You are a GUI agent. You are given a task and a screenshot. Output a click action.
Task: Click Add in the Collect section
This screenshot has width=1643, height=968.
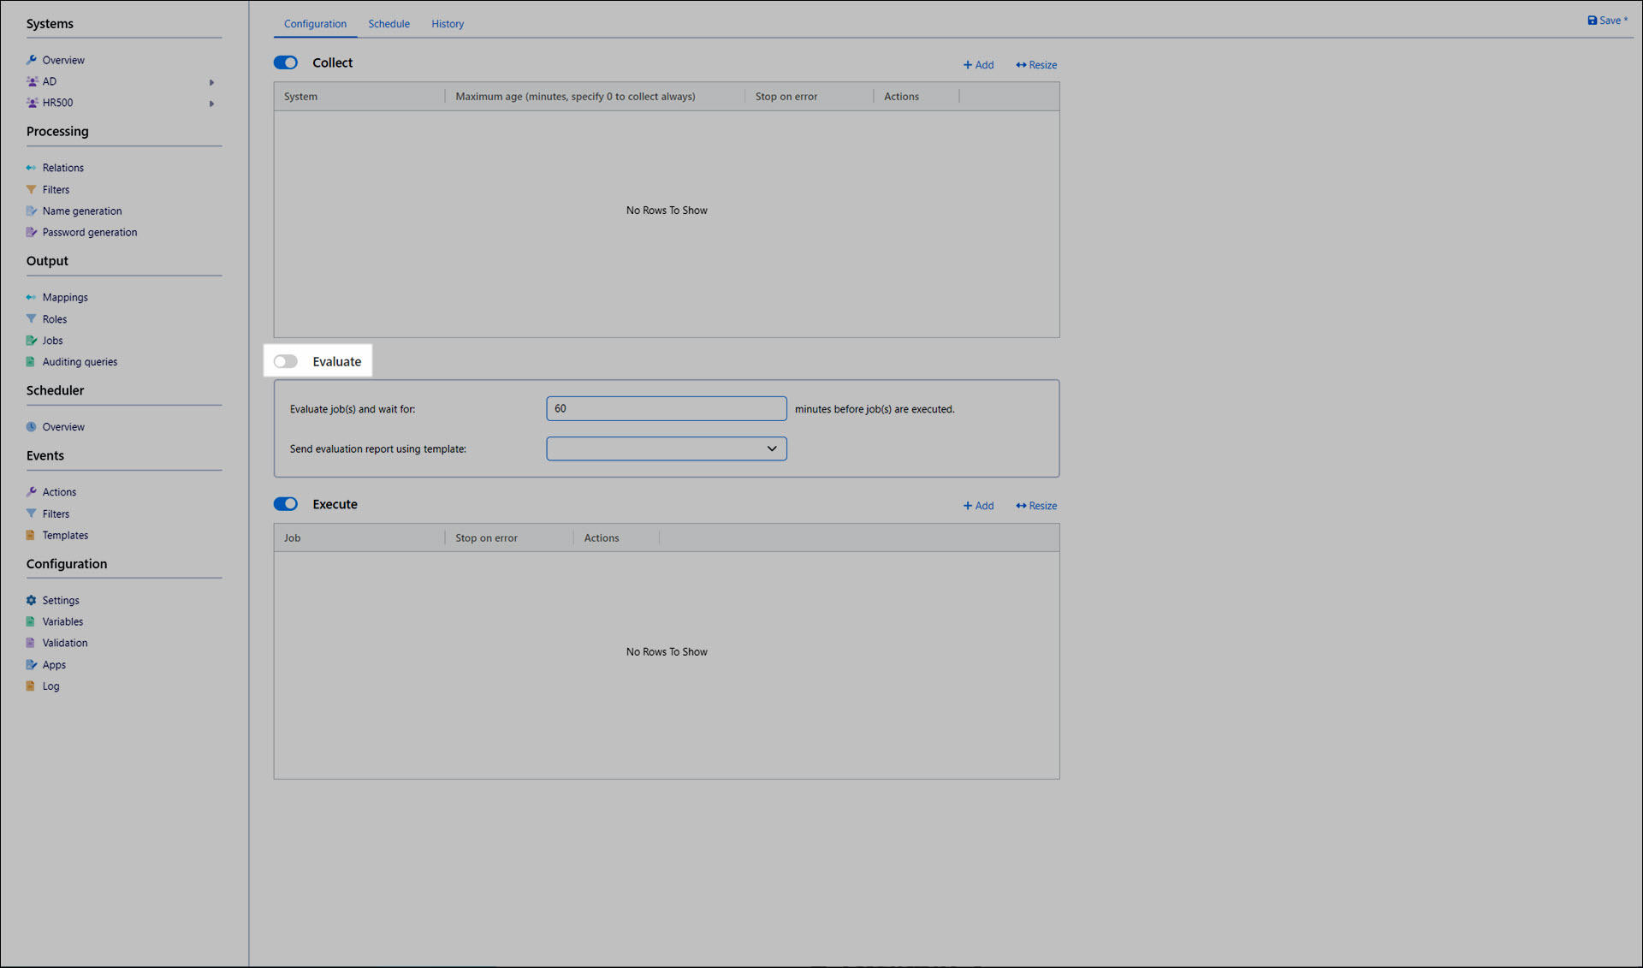click(978, 65)
